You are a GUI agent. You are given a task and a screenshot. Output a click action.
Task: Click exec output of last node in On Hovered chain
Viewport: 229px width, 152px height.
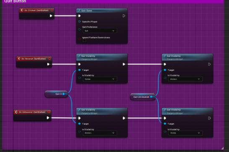coord(209,64)
